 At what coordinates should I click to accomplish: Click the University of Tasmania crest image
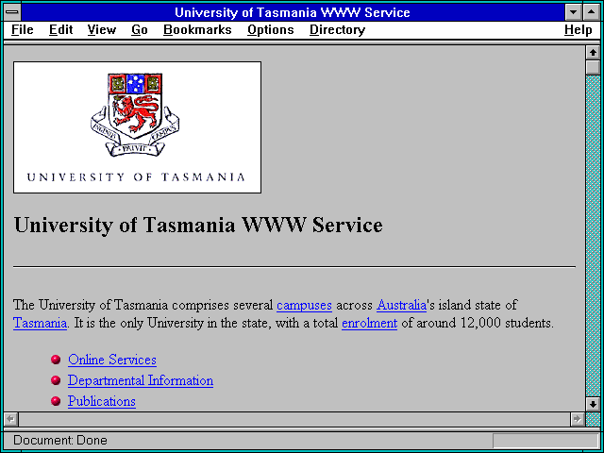(x=137, y=127)
